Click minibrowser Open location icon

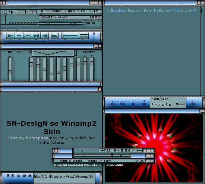pyautogui.click(x=30, y=175)
